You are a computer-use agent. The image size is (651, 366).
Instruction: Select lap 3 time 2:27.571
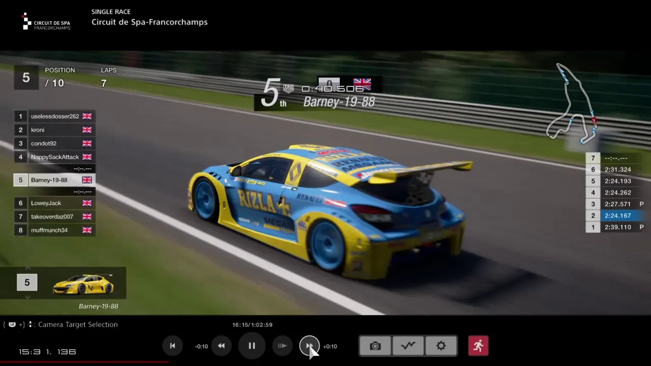click(615, 204)
